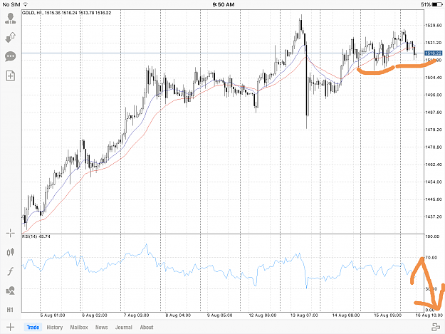Switch to the History tab
This screenshot has width=445, height=334.
[x=55, y=327]
